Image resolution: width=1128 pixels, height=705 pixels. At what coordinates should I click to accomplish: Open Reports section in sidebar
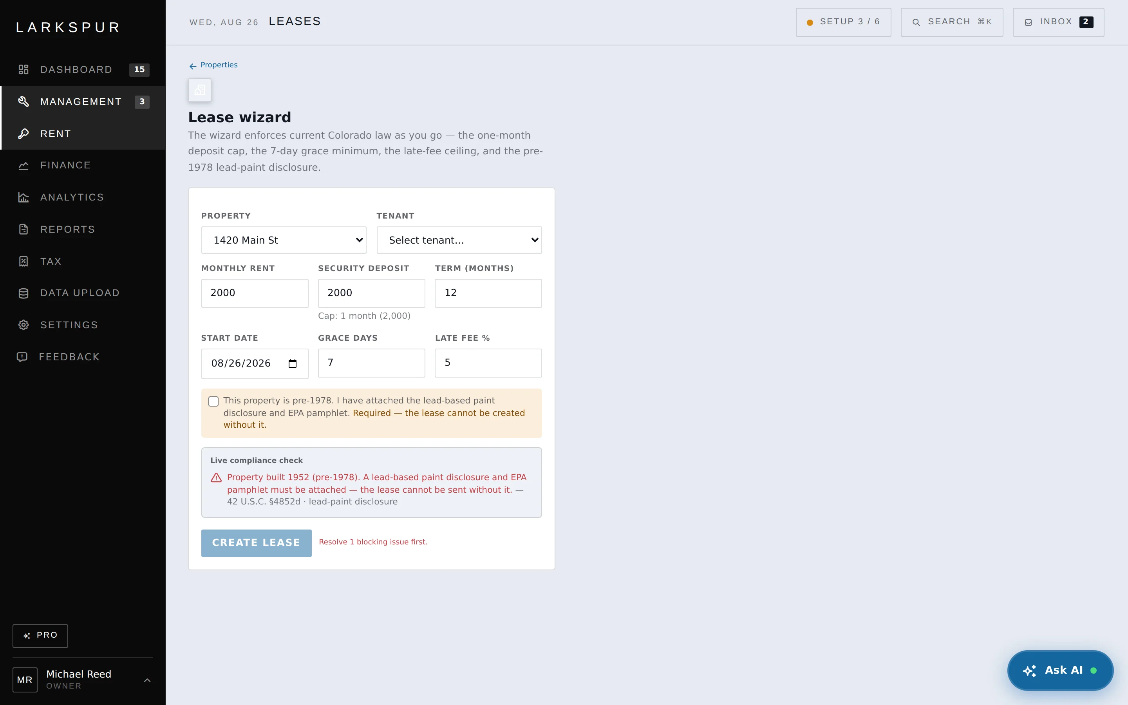[83, 230]
